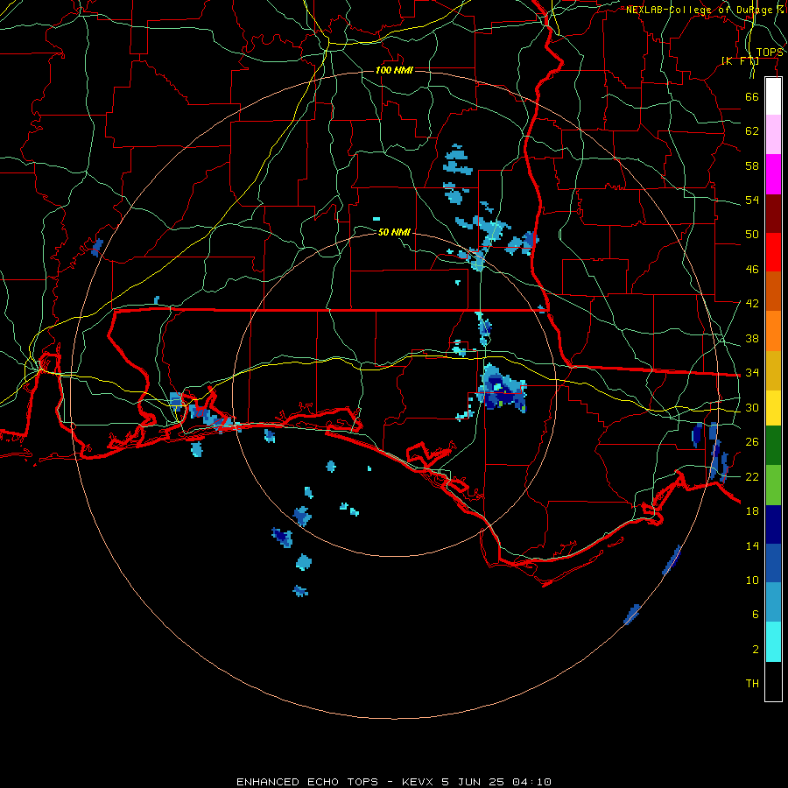Click the "2" legend value
This screenshot has width=788, height=788.
tap(756, 650)
